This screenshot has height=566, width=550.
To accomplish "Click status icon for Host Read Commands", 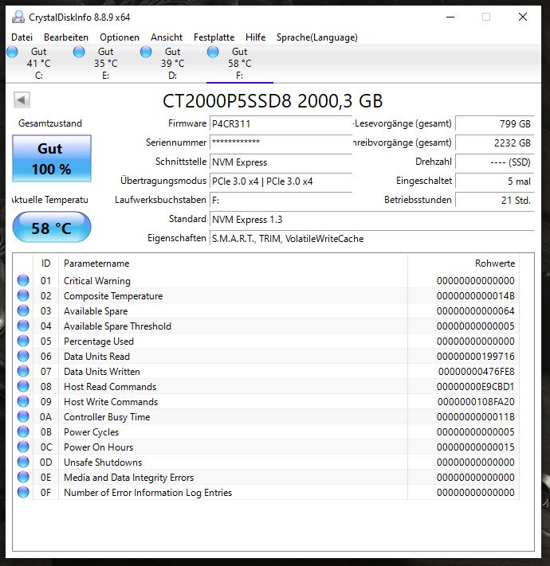I will (x=23, y=386).
